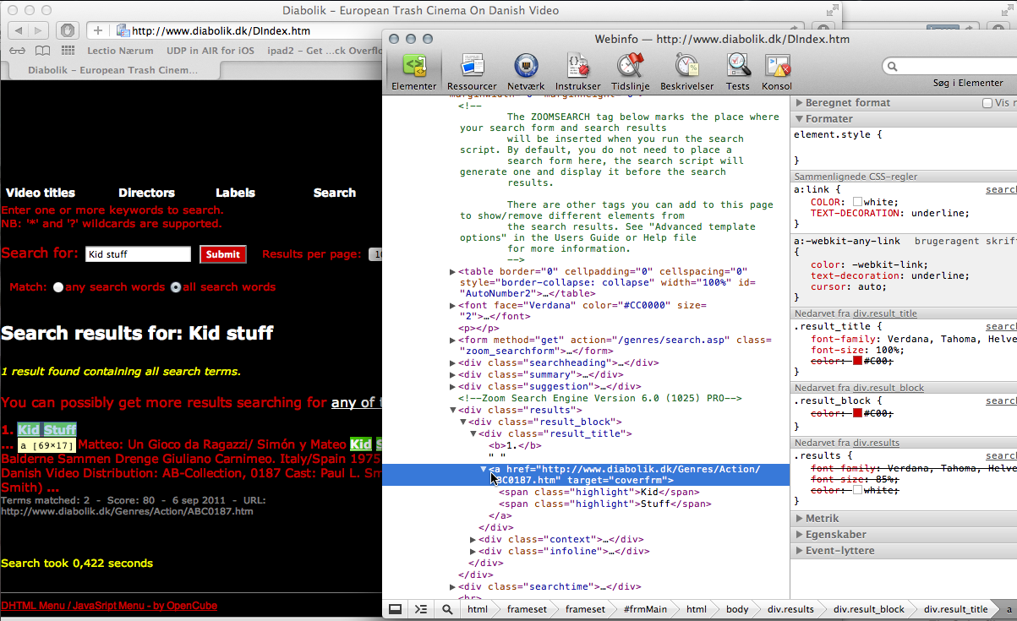Open the bookmarks book icon
Image resolution: width=1017 pixels, height=621 pixels.
[42, 51]
